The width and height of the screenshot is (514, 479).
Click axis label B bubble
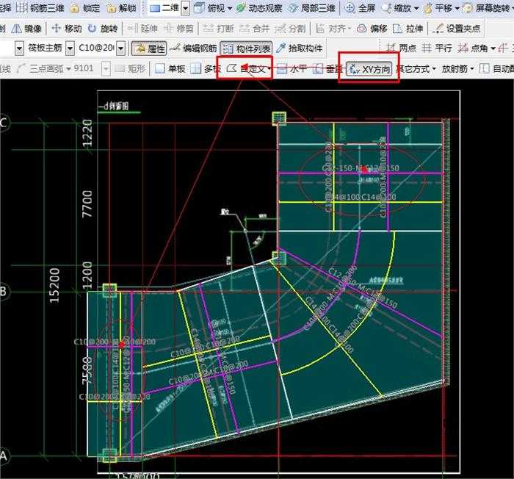click(3, 291)
